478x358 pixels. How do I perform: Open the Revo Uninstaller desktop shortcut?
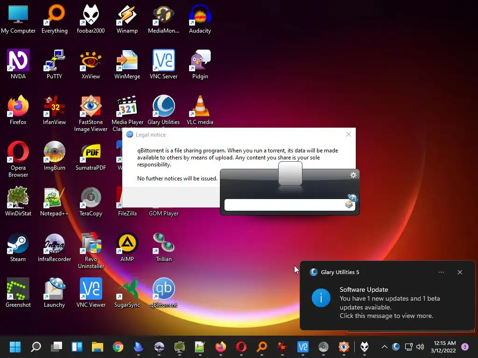(x=91, y=250)
